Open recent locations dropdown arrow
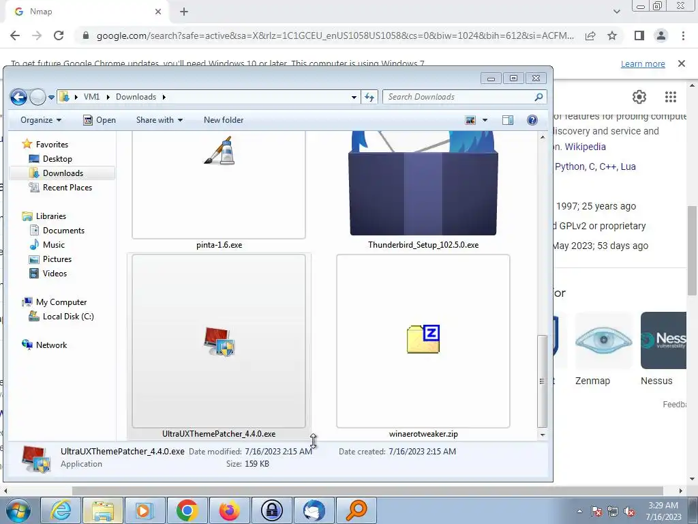The height and width of the screenshot is (524, 698). pyautogui.click(x=51, y=97)
